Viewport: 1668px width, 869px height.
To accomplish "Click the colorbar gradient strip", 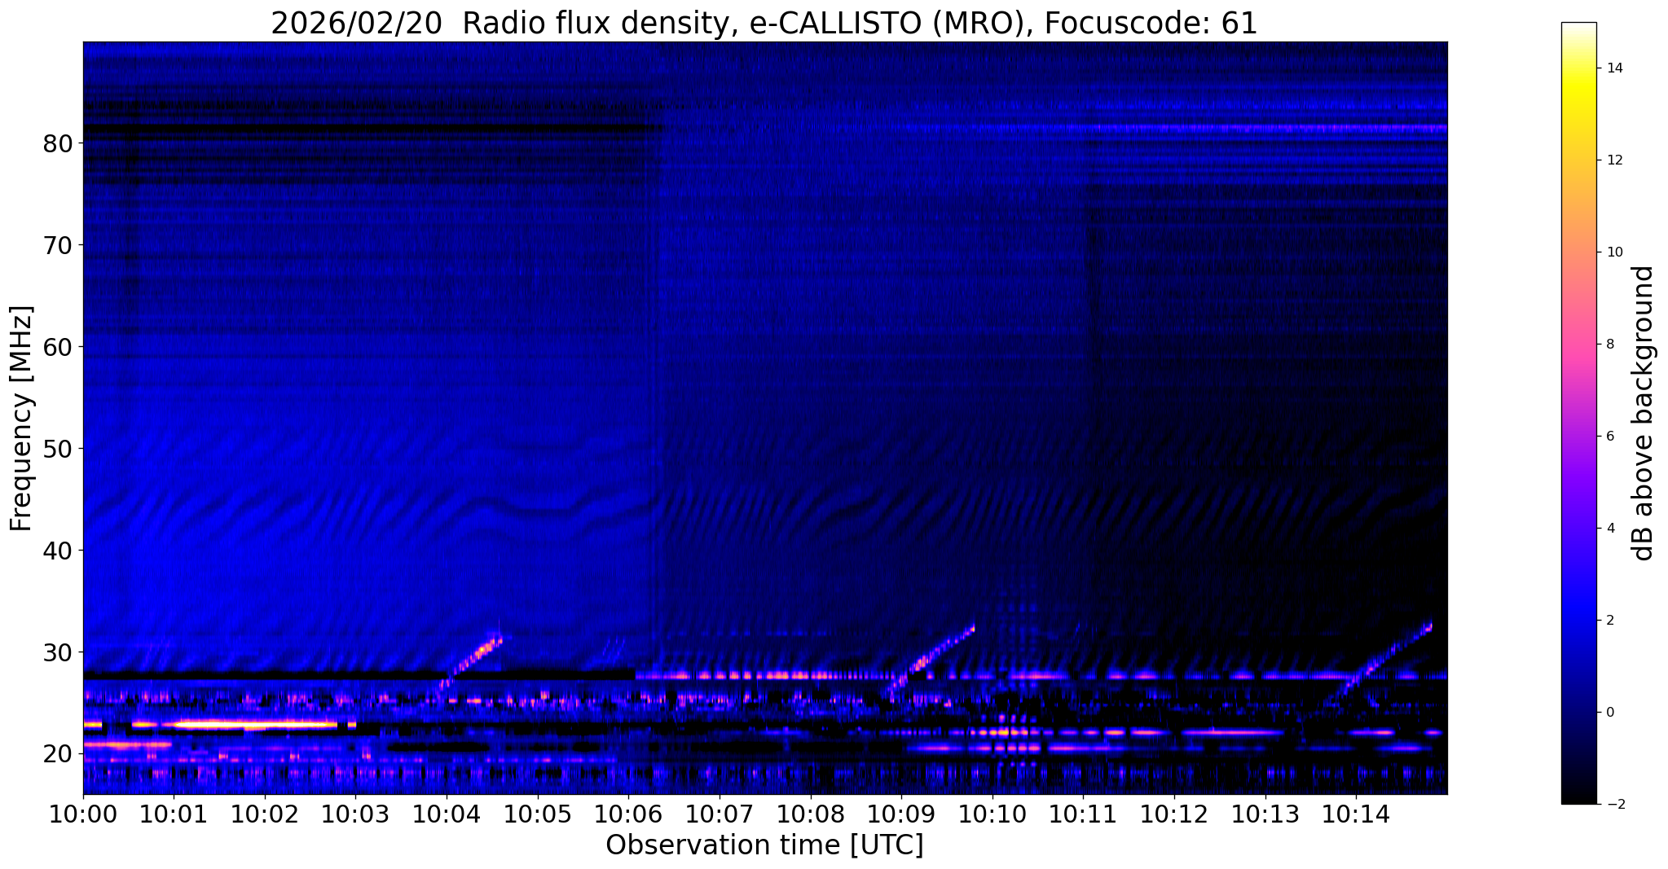I will (1578, 413).
